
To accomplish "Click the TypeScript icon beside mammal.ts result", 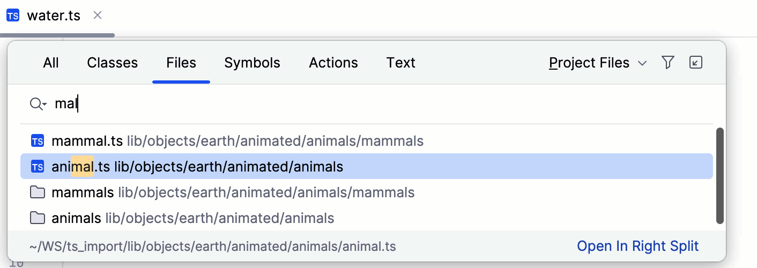I will pyautogui.click(x=37, y=142).
